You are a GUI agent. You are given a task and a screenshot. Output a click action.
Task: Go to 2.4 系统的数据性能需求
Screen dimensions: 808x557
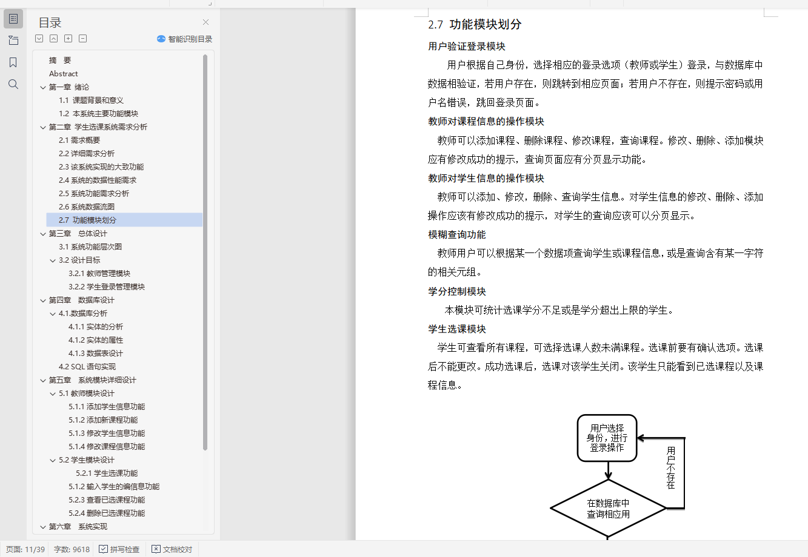click(98, 180)
